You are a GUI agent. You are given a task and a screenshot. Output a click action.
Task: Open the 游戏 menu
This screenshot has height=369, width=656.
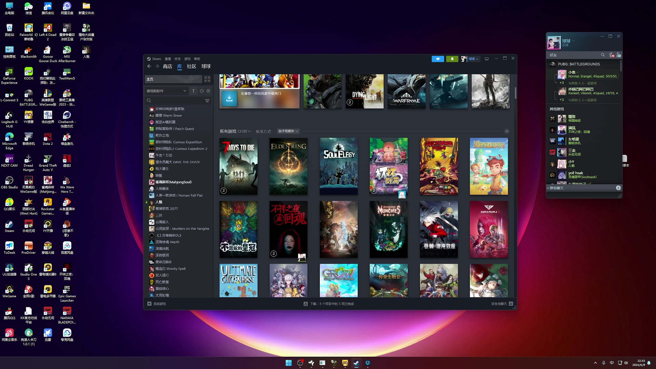point(187,59)
